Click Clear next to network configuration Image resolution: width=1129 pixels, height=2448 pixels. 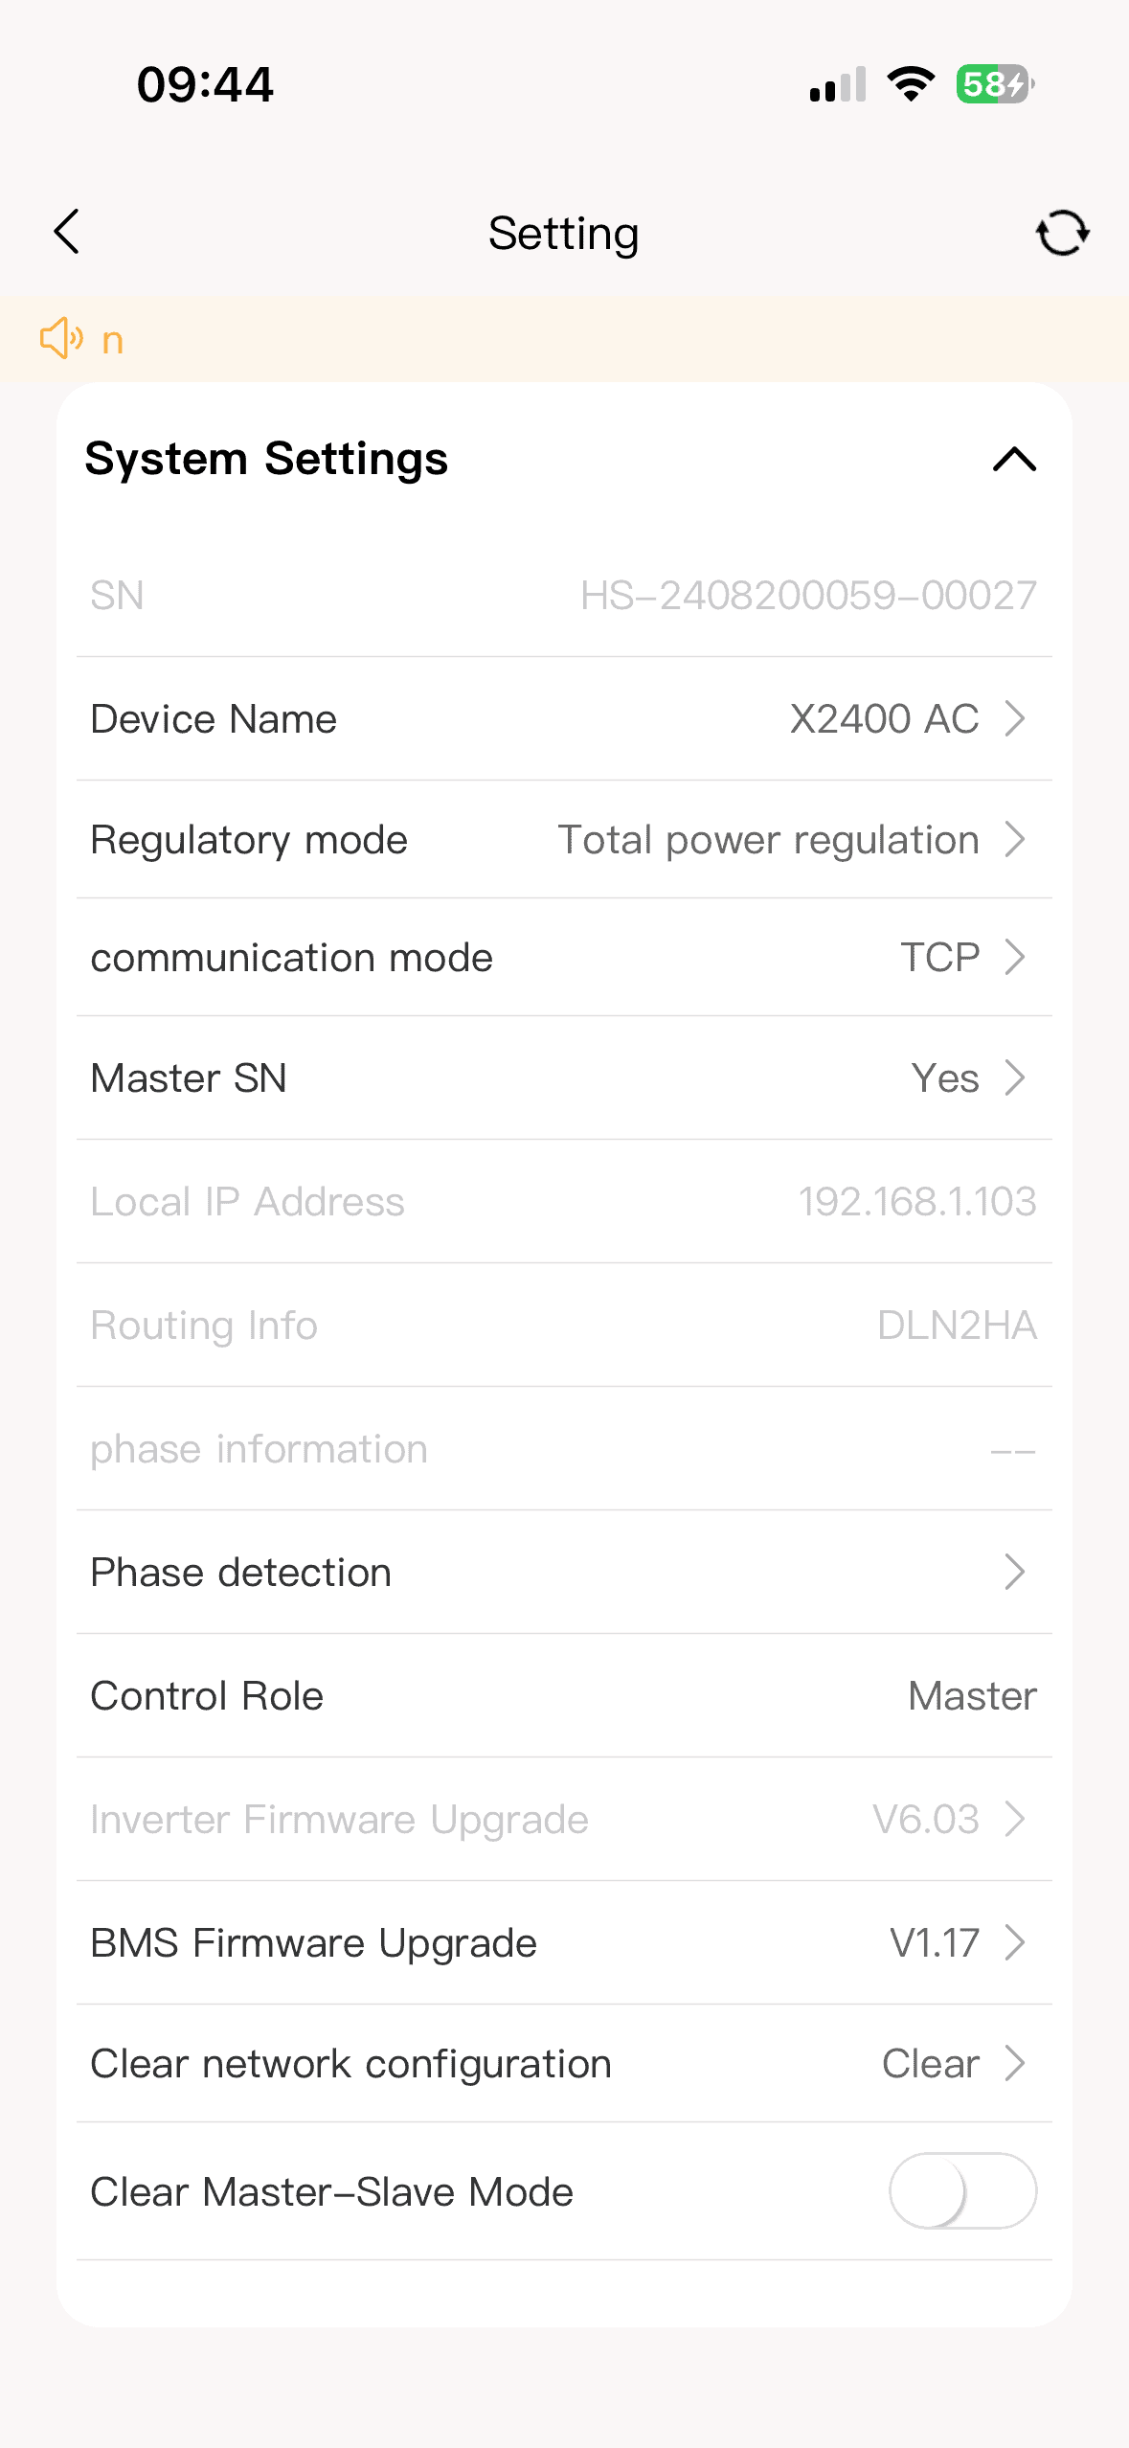coord(931,2063)
